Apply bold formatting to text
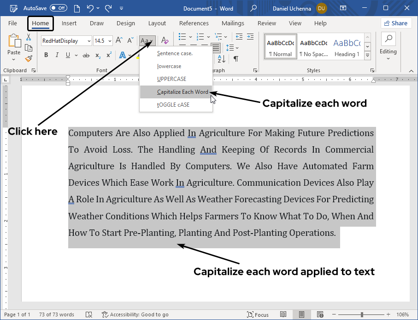Screen dimensions: 418x320 click(46, 55)
